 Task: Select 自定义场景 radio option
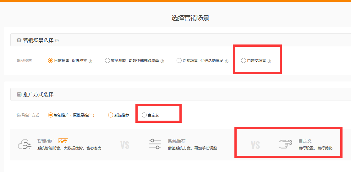(243, 60)
